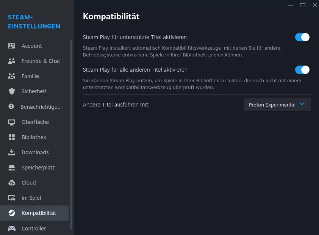The width and height of the screenshot is (319, 235).
Task: Click the Downloads arrow icon
Action: pos(12,152)
